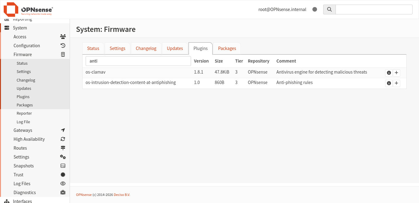Viewport: 419px width, 203px height.
Task: Click the os-intrusion-detection-content-at-antiphishing plugin name
Action: click(131, 82)
